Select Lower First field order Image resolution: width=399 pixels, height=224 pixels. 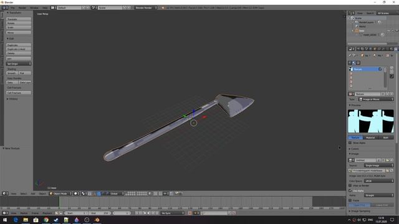(x=382, y=205)
